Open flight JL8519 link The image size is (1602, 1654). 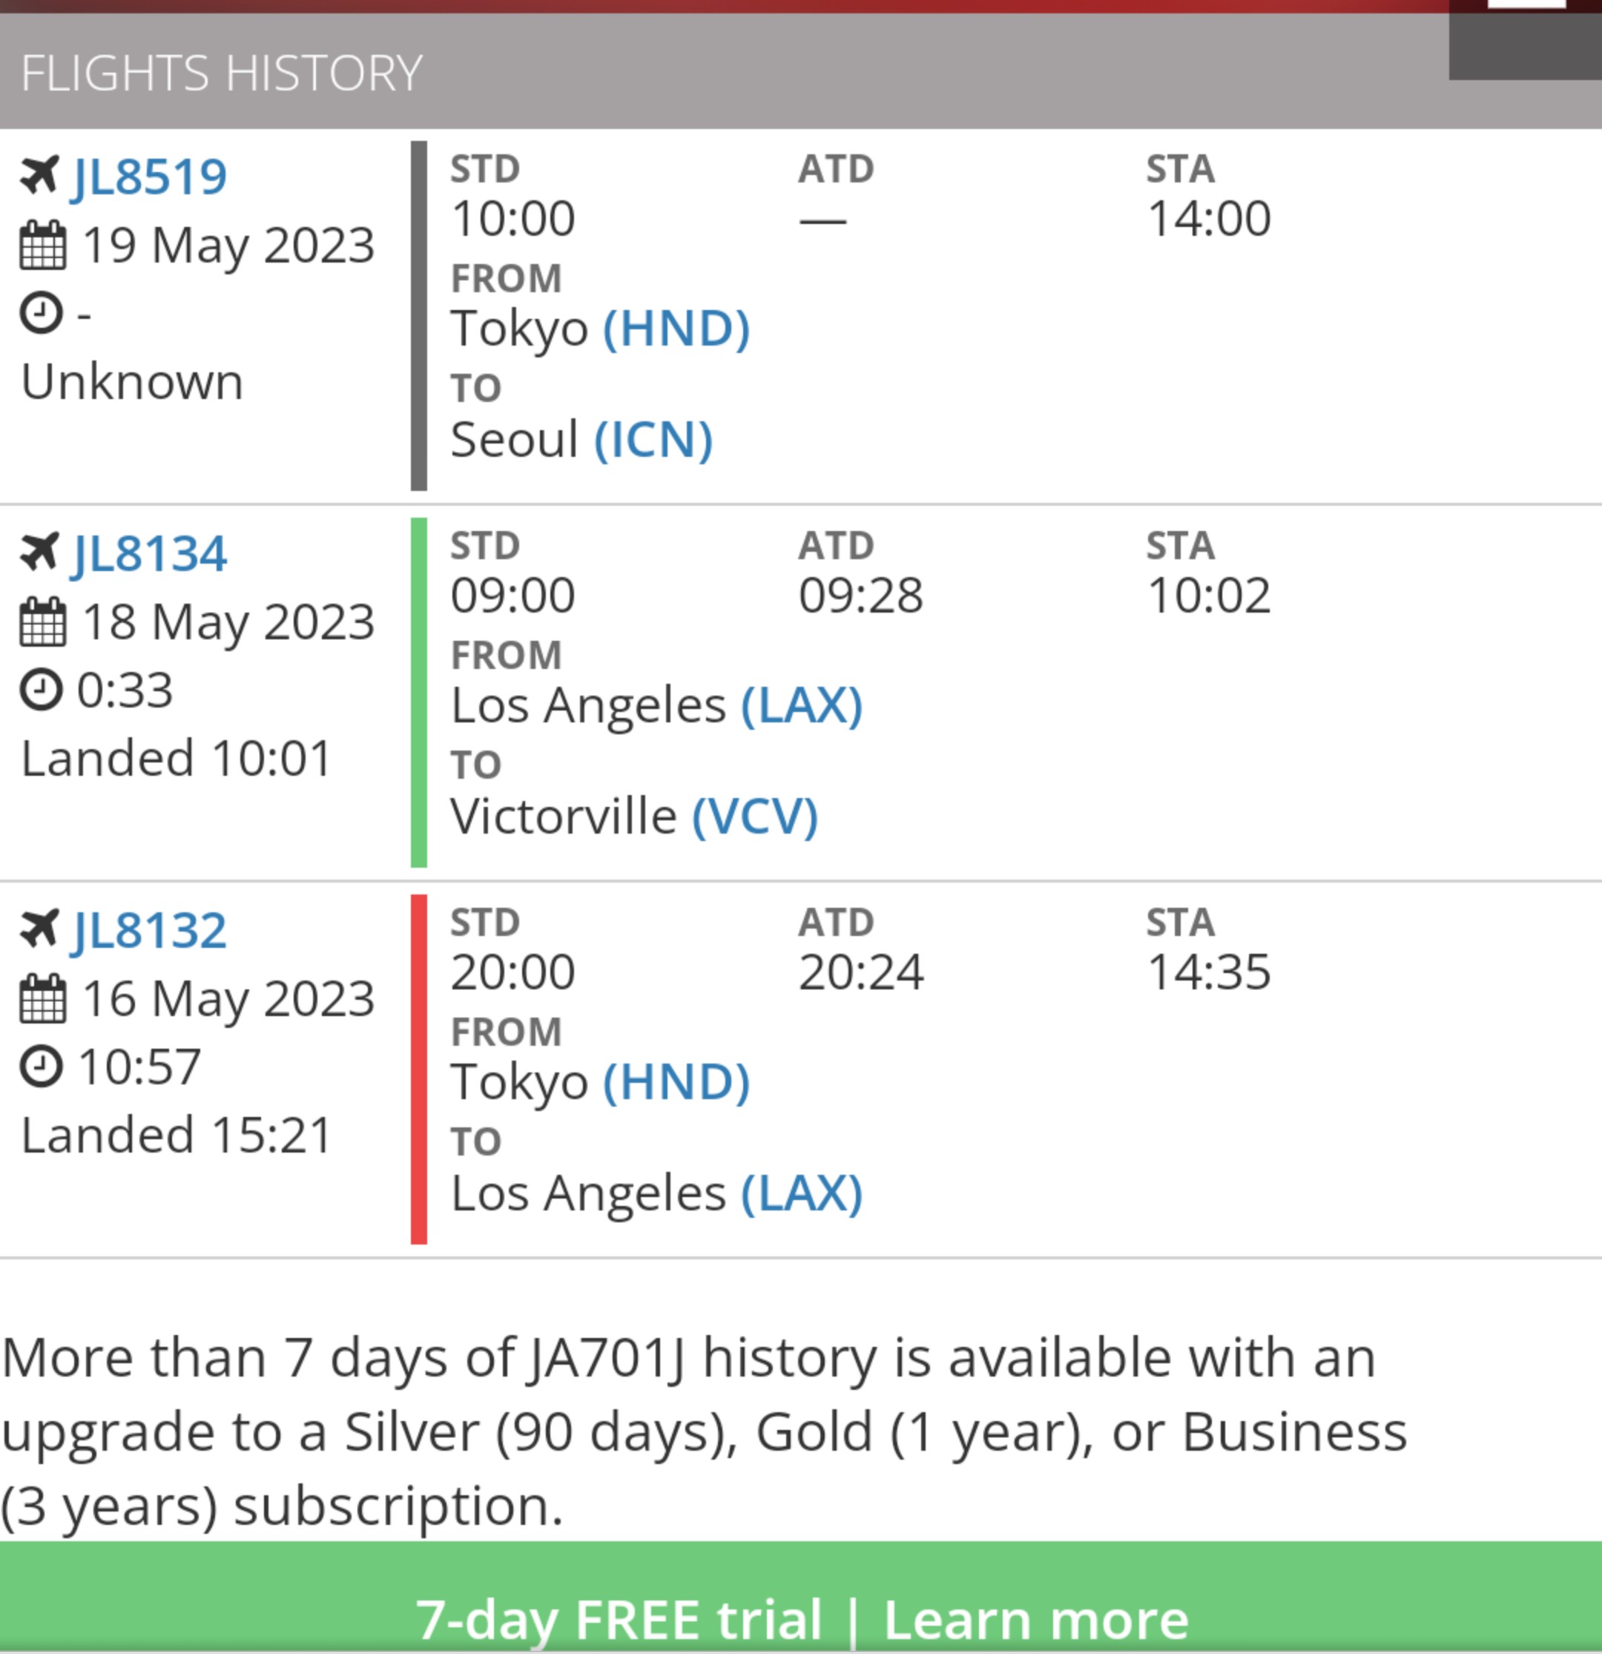point(148,177)
